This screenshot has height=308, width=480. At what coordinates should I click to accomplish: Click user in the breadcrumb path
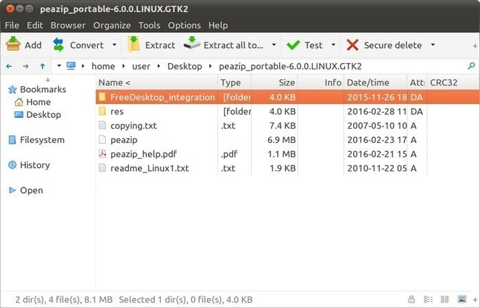coord(141,66)
